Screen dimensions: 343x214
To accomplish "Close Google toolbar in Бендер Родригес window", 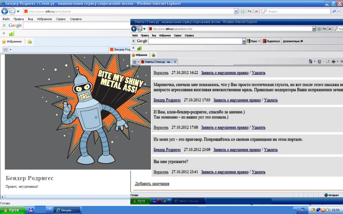I will [x=4, y=25].
